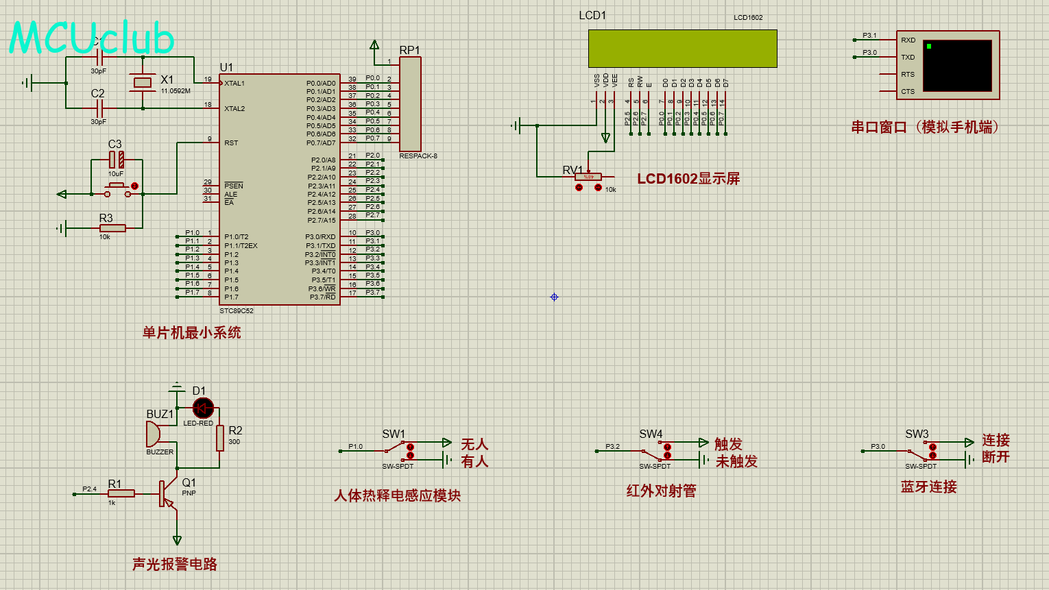This screenshot has width=1049, height=590.
Task: Select the virtual terminal black screen
Action: pyautogui.click(x=957, y=66)
